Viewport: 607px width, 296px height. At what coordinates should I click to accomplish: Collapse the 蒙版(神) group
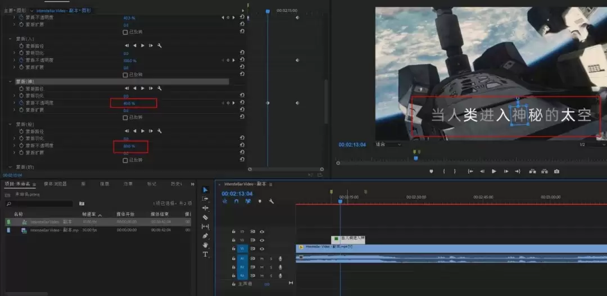pyautogui.click(x=10, y=81)
